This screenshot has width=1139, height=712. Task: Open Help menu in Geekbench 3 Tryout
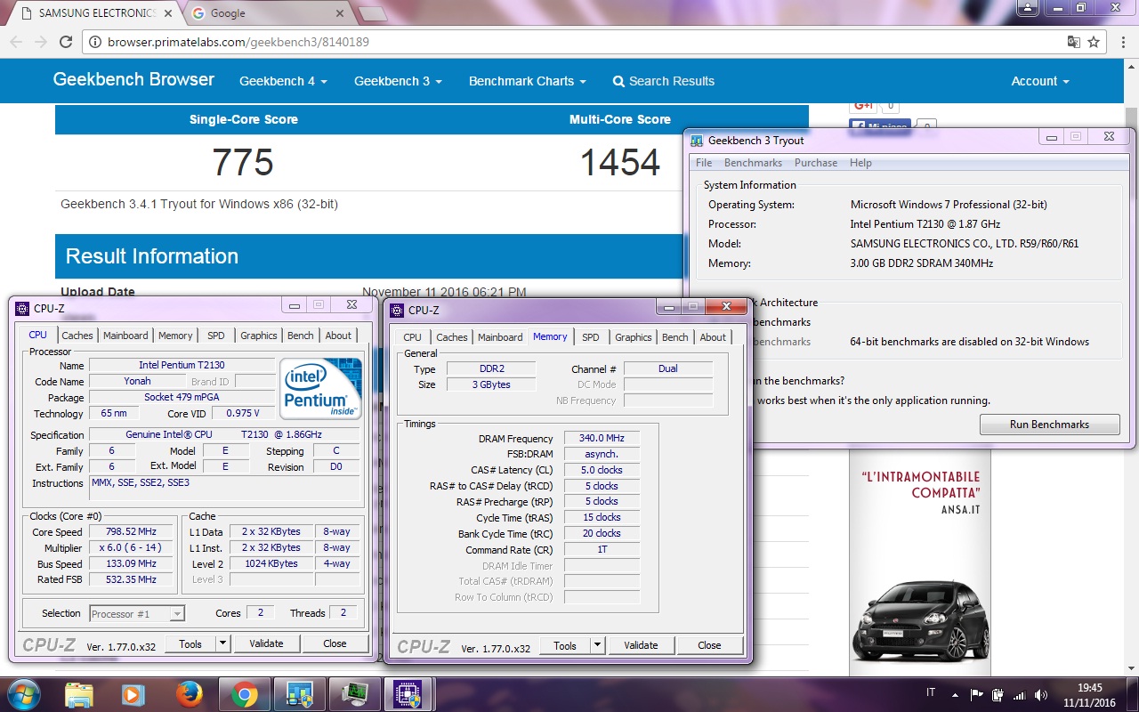860,163
